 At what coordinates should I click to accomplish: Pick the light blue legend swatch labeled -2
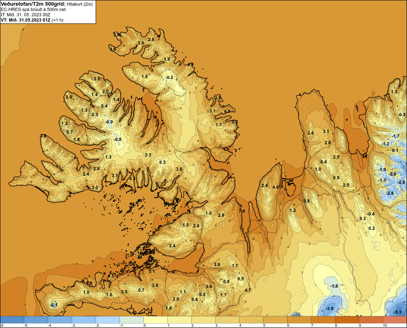(x=108, y=320)
